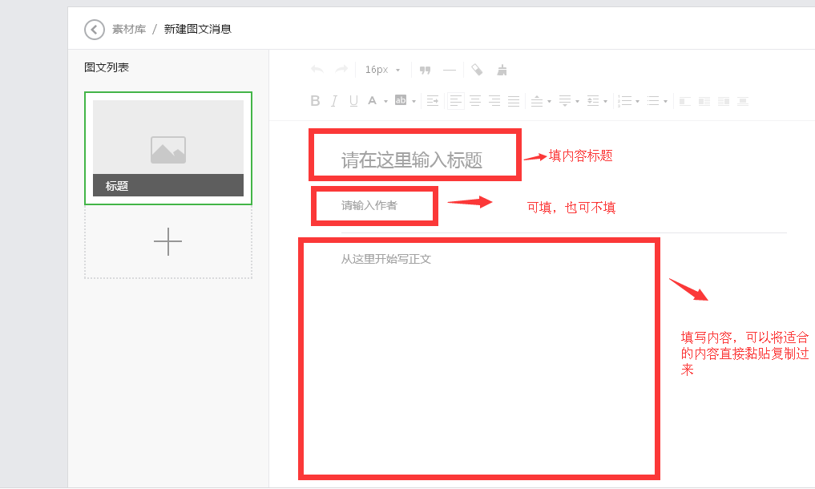Insert a horizontal divider line
815x489 pixels.
tap(450, 70)
